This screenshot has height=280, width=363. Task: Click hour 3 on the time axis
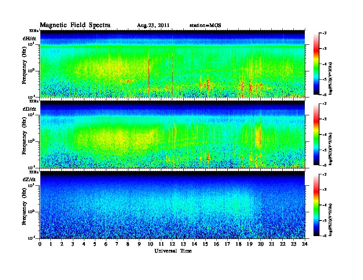(73, 244)
